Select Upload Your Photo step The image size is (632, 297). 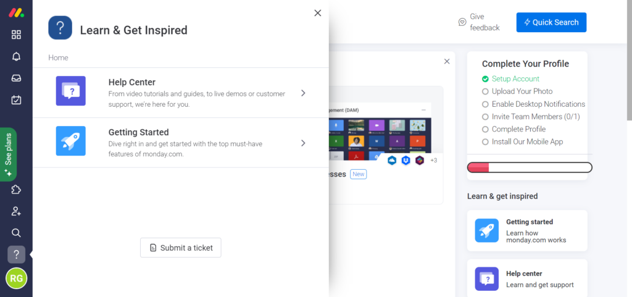(x=518, y=91)
